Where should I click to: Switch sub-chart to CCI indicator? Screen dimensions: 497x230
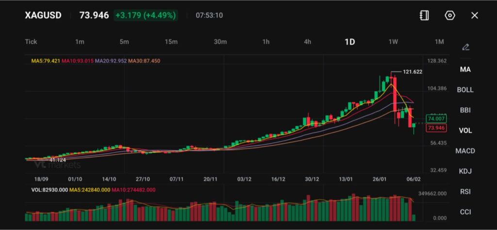(x=465, y=212)
